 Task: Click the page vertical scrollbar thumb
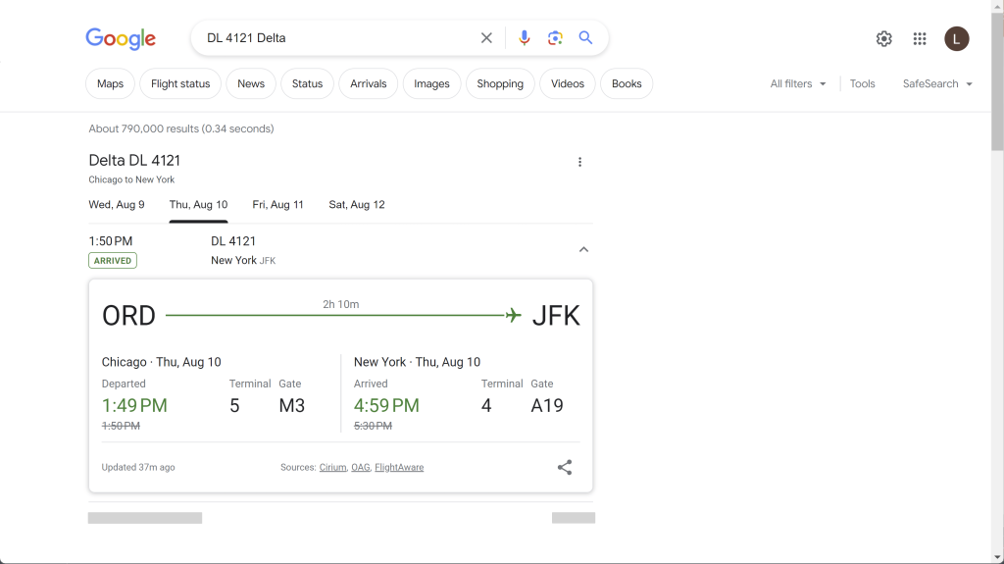tap(997, 82)
